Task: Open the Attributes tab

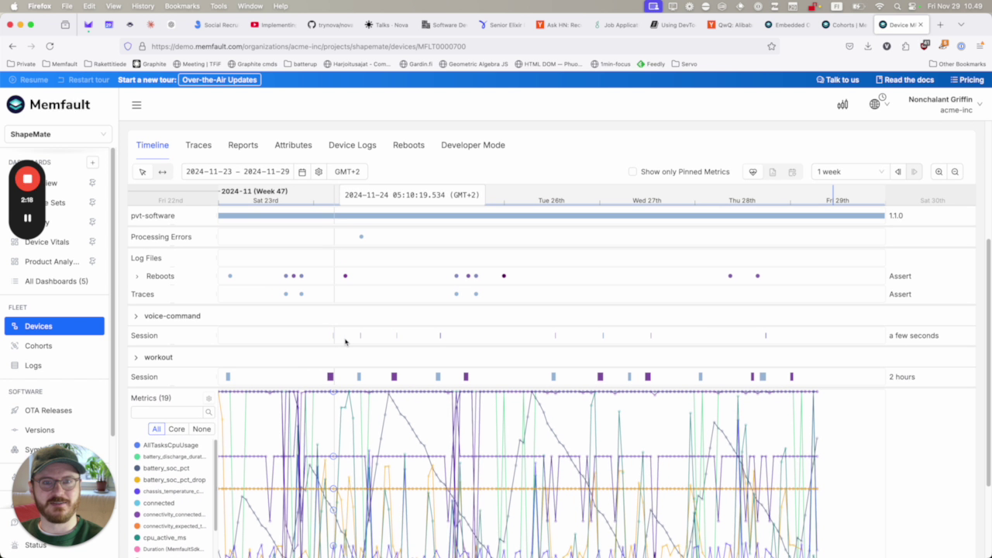Action: coord(293,145)
